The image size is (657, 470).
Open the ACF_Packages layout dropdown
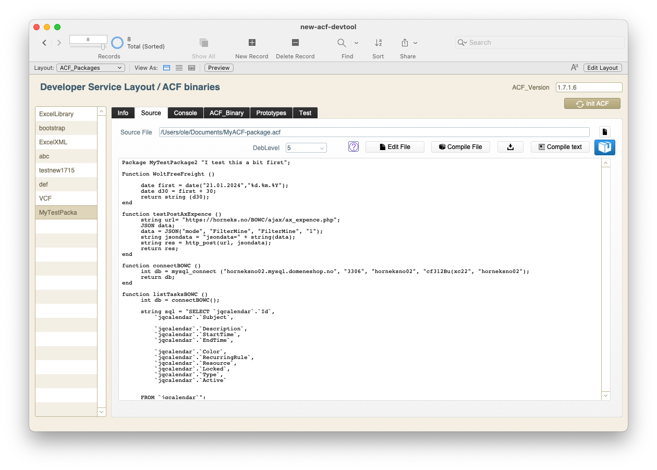click(90, 68)
